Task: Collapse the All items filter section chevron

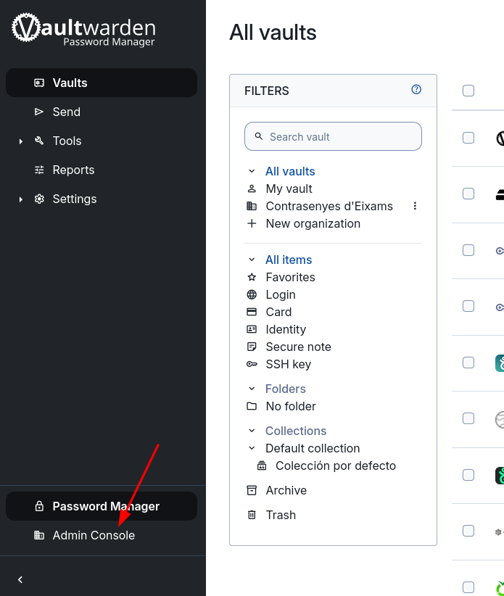Action: tap(252, 260)
